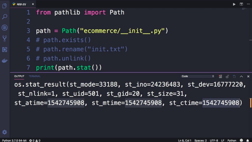252x142 pixels.
Task: Change the UTF-8 encoding
Action: (x=214, y=140)
